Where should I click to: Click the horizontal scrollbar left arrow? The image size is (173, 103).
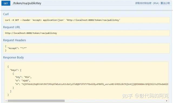[x=6, y=101]
